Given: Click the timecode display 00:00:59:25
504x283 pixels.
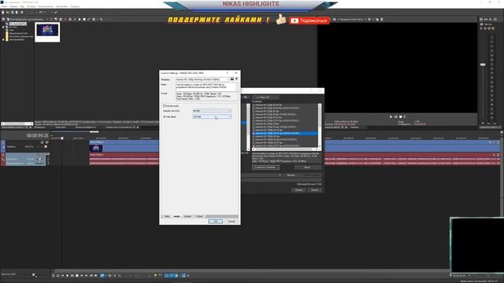Looking at the screenshot, I should (x=37, y=136).
